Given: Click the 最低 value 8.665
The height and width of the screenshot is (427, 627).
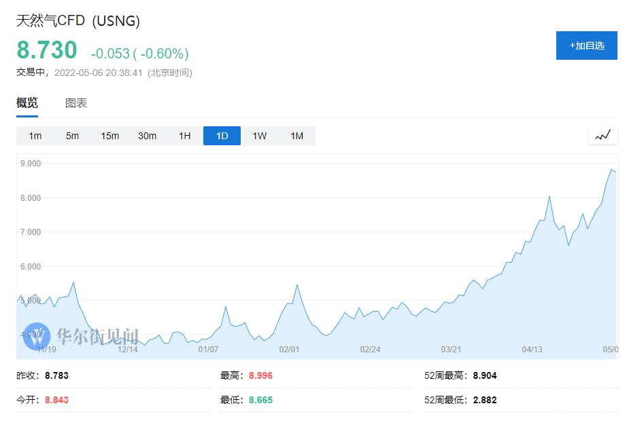Looking at the screenshot, I should [x=260, y=400].
